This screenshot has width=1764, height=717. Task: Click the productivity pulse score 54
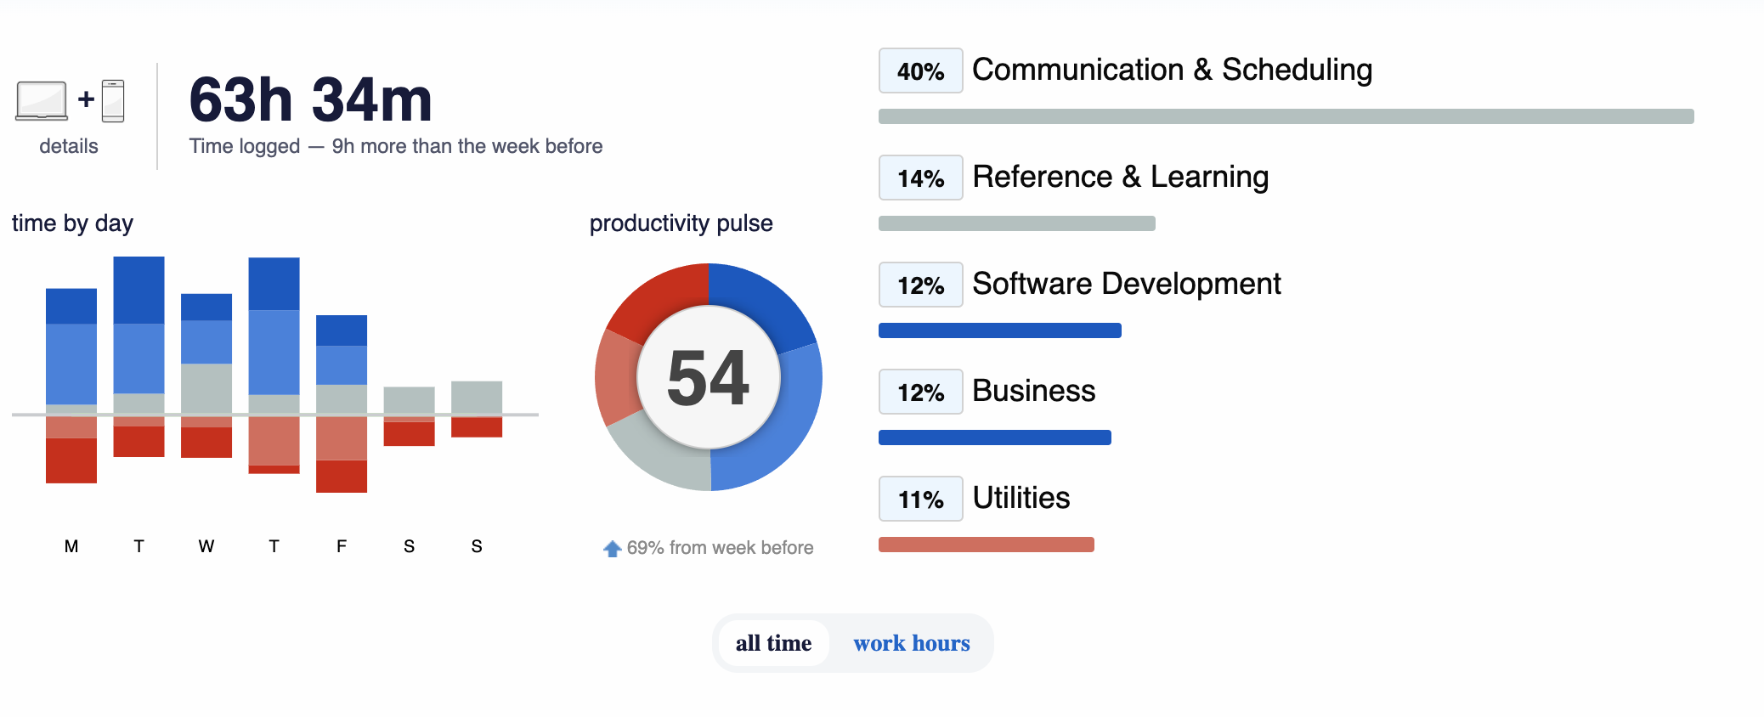click(708, 377)
